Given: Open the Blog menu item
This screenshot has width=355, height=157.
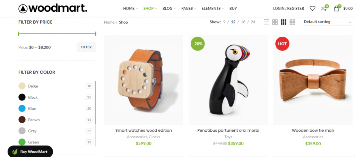Looking at the screenshot, I should 169,9.
